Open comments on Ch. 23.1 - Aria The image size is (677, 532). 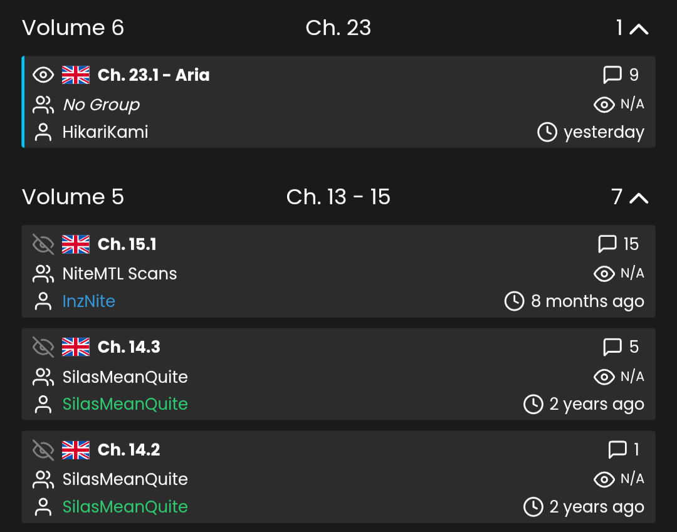612,75
